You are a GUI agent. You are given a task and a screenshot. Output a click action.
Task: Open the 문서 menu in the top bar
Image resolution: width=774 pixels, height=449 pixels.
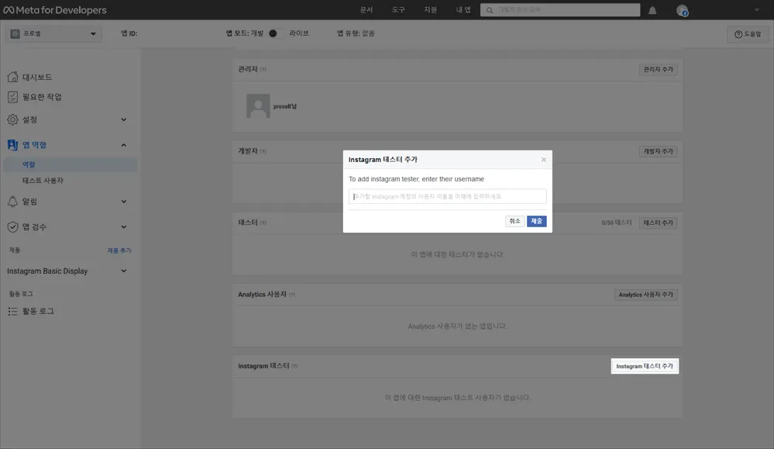[x=366, y=10]
